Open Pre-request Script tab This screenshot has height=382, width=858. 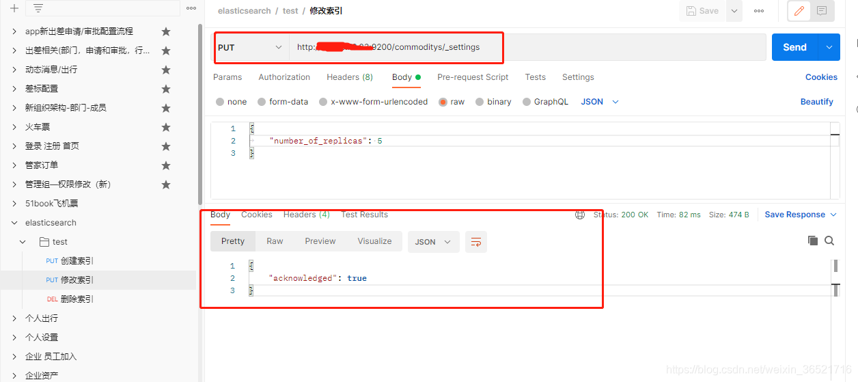[473, 77]
